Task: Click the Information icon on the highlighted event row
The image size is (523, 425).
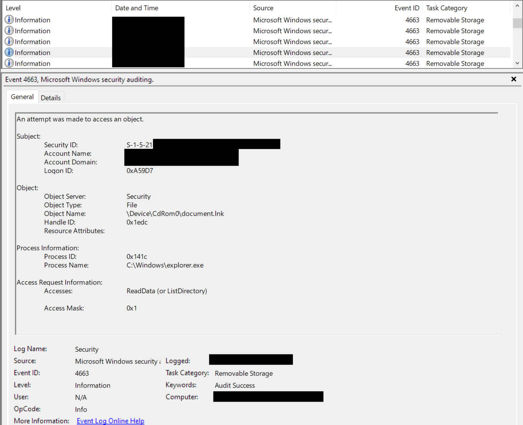Action: click(9, 52)
